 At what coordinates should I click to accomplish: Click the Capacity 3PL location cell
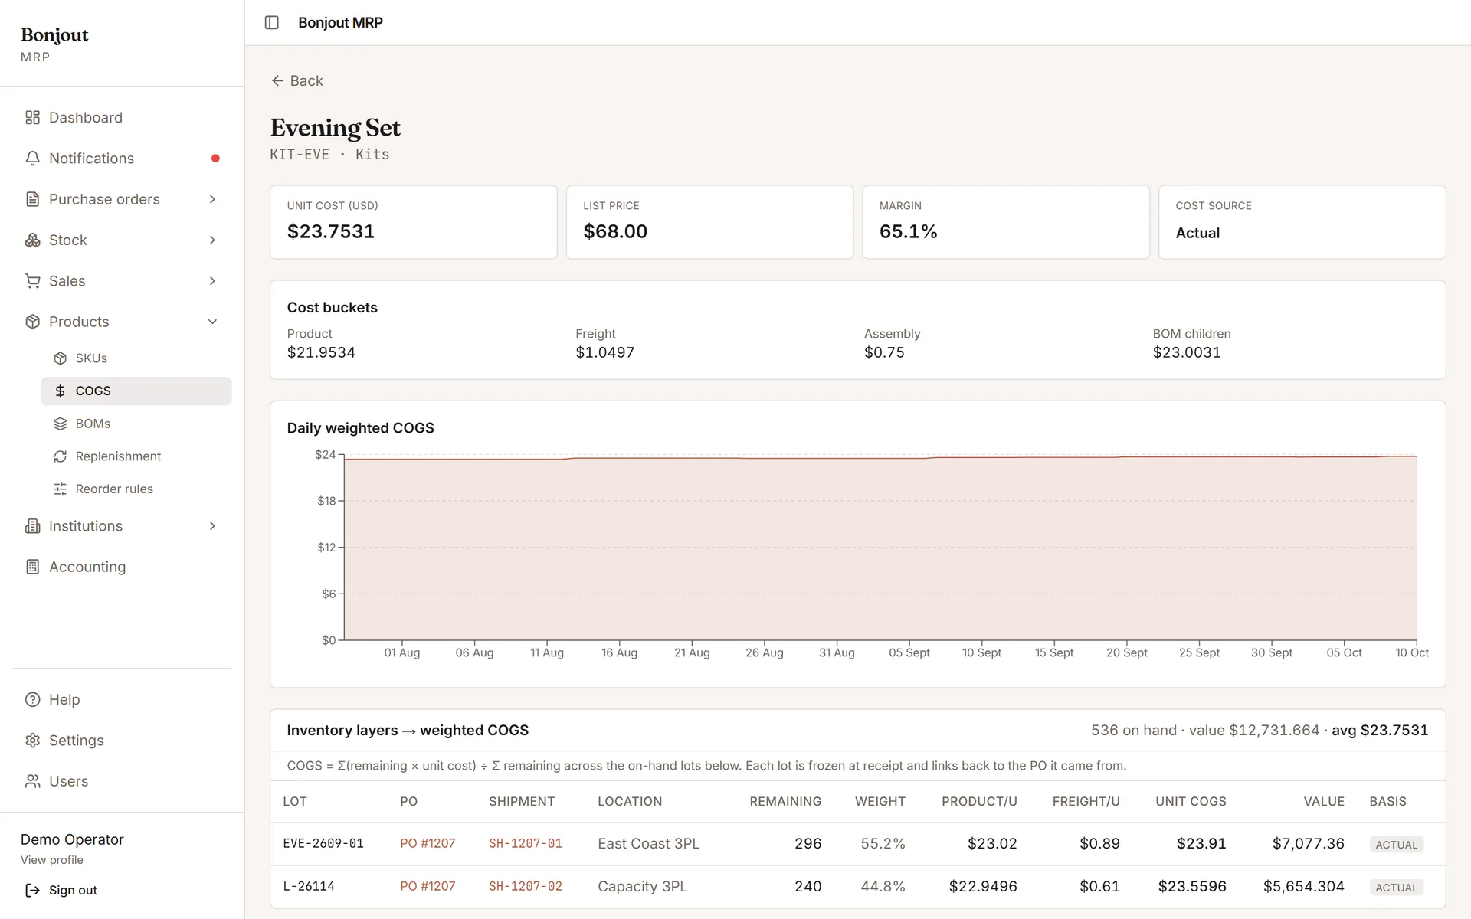(642, 886)
